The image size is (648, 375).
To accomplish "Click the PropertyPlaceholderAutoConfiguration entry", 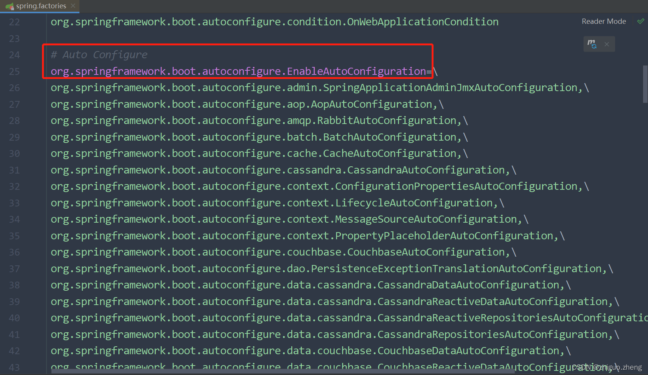I will (x=308, y=236).
